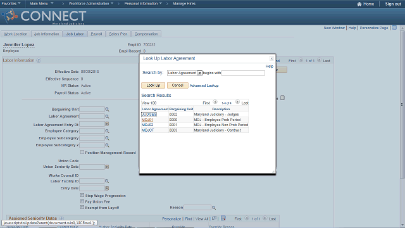Open calendar for Labor Agreement Entry Dt
Viewport: 405px width, 228px height.
pos(107,124)
